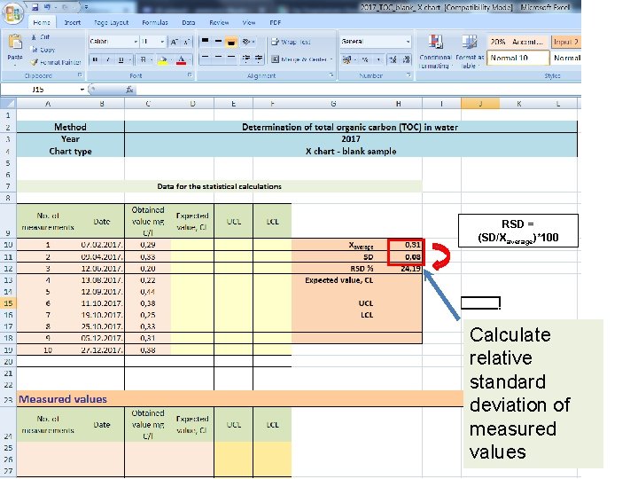This screenshot has width=638, height=479.
Task: Apply the Borders button
Action: [x=143, y=60]
